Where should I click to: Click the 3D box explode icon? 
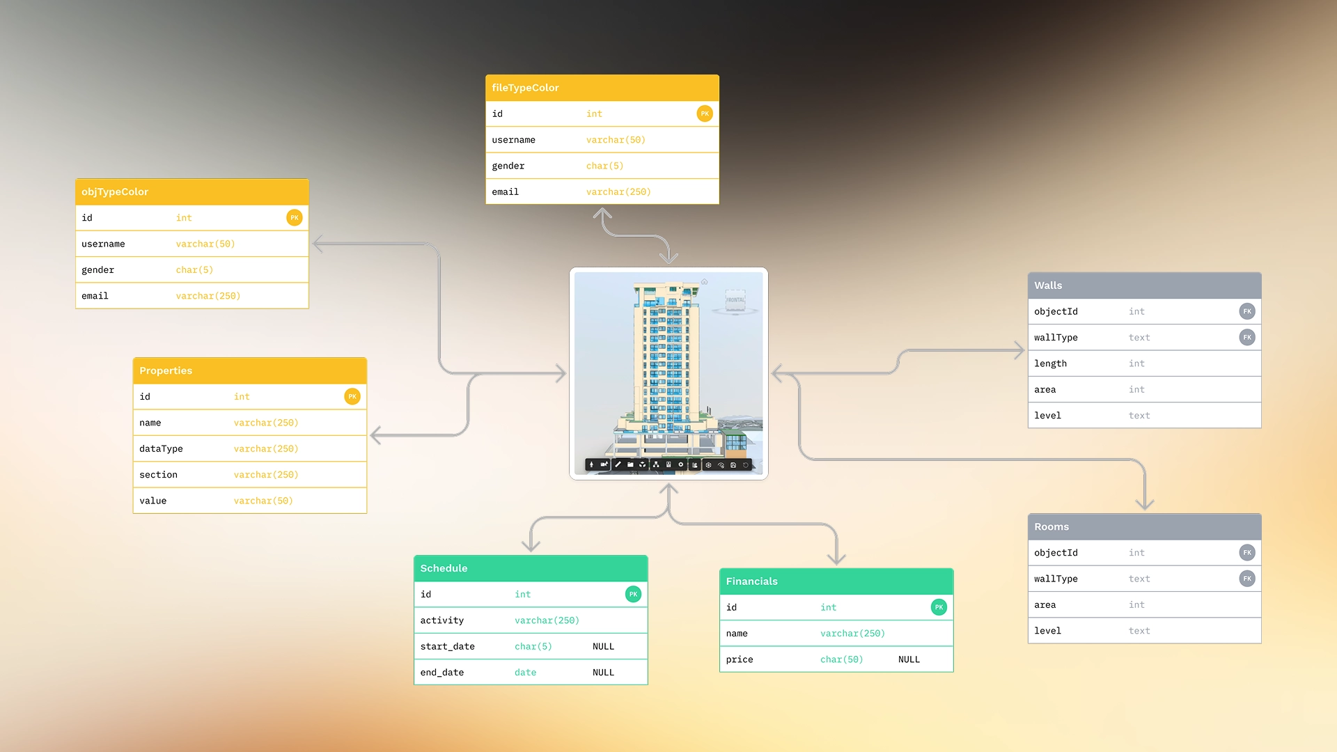[x=642, y=464]
